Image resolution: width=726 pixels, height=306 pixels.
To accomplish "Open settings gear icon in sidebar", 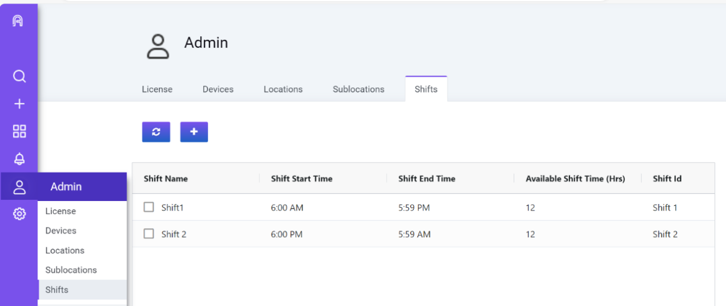I will 19,214.
